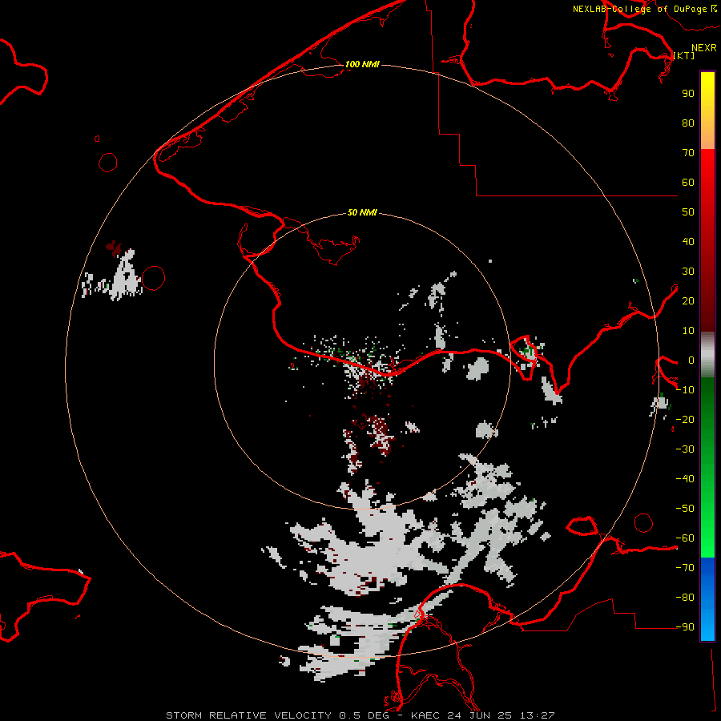This screenshot has width=721, height=721.
Task: Click the 10 tick label on the velocity scale
Action: tap(688, 331)
